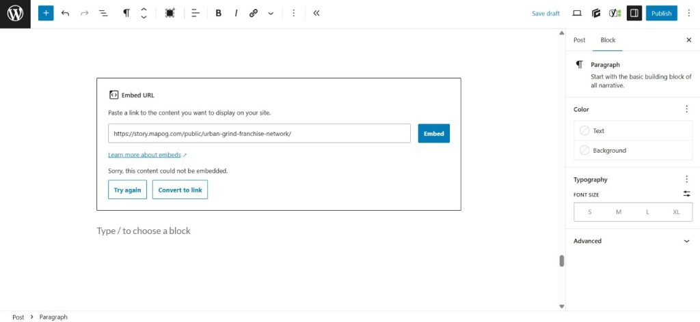This screenshot has height=322, width=700.
Task: Toggle custom font size control
Action: (686, 194)
